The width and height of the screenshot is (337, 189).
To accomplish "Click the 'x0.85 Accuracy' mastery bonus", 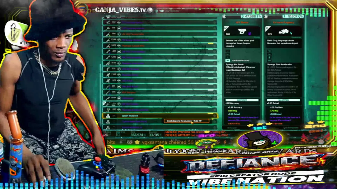I will tap(232, 103).
